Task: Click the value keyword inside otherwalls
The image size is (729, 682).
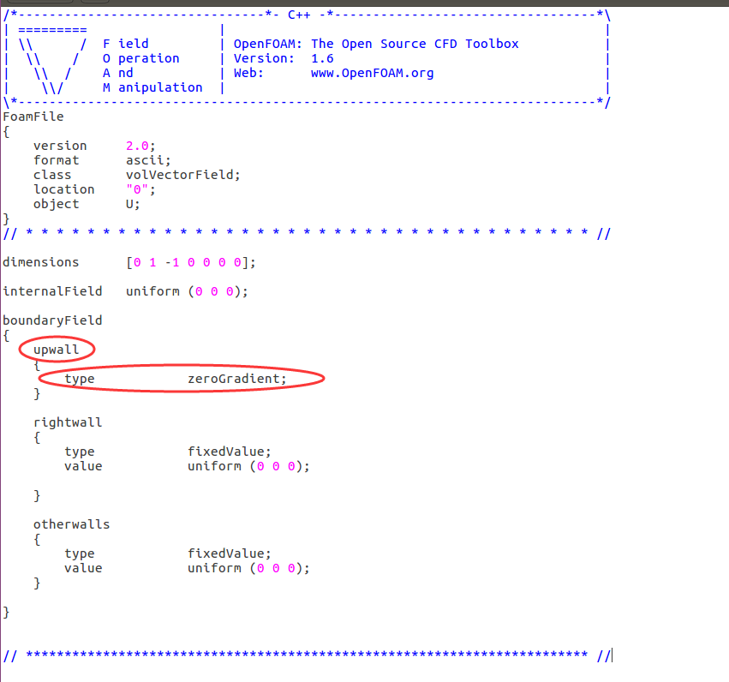Action: click(x=82, y=568)
